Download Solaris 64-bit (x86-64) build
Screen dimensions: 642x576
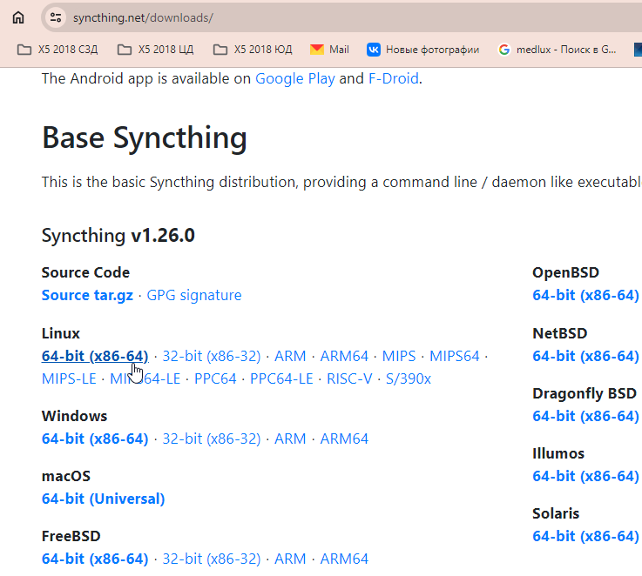point(585,537)
